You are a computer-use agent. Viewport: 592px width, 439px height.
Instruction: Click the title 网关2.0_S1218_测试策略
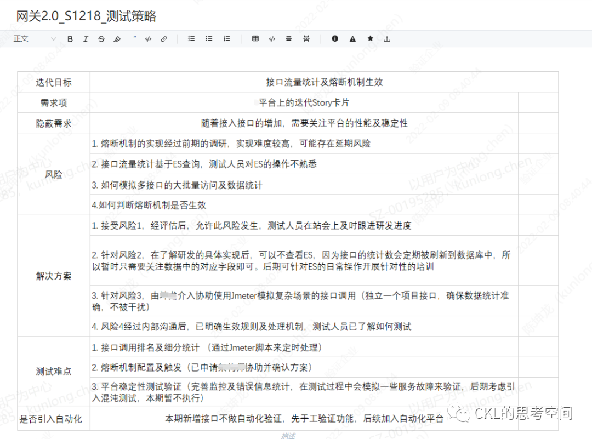click(x=86, y=16)
